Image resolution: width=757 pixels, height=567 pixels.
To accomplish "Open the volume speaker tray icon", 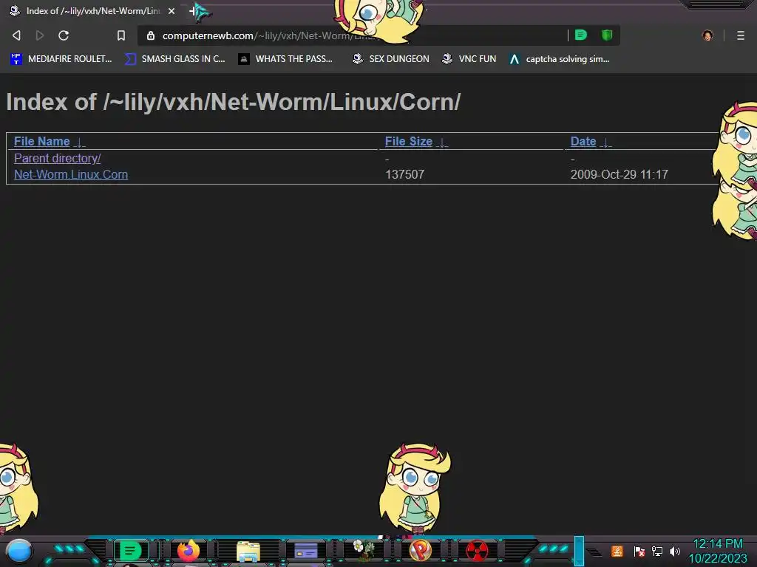I will [x=675, y=551].
